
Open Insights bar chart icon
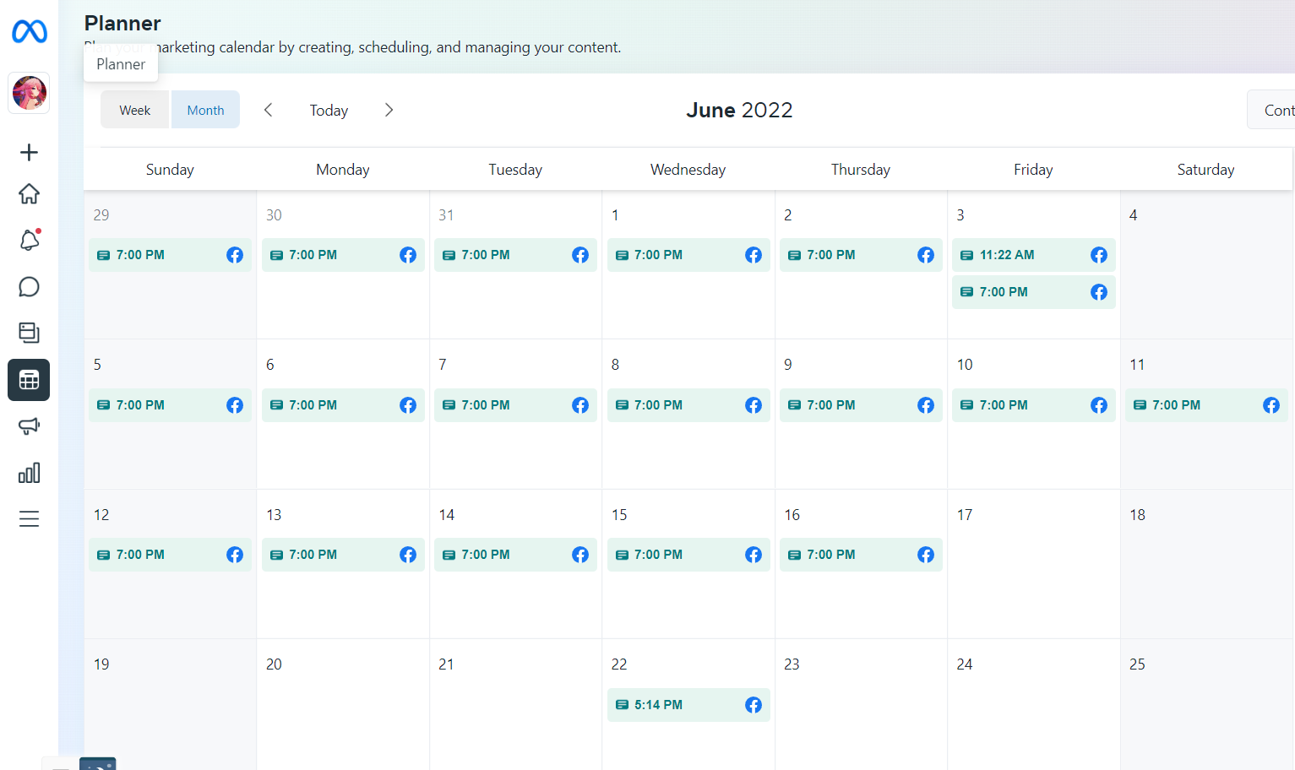[x=29, y=473]
